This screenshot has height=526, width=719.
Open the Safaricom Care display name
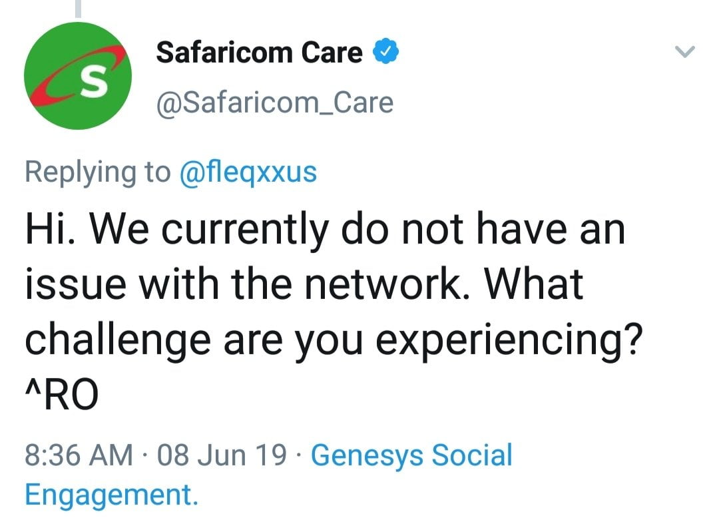(x=259, y=53)
